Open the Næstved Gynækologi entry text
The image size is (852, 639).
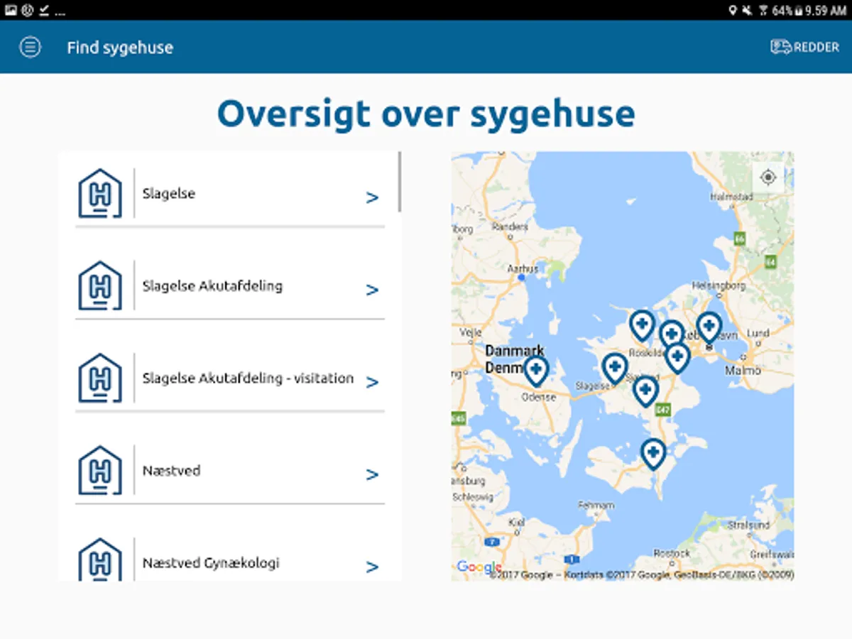click(x=211, y=563)
